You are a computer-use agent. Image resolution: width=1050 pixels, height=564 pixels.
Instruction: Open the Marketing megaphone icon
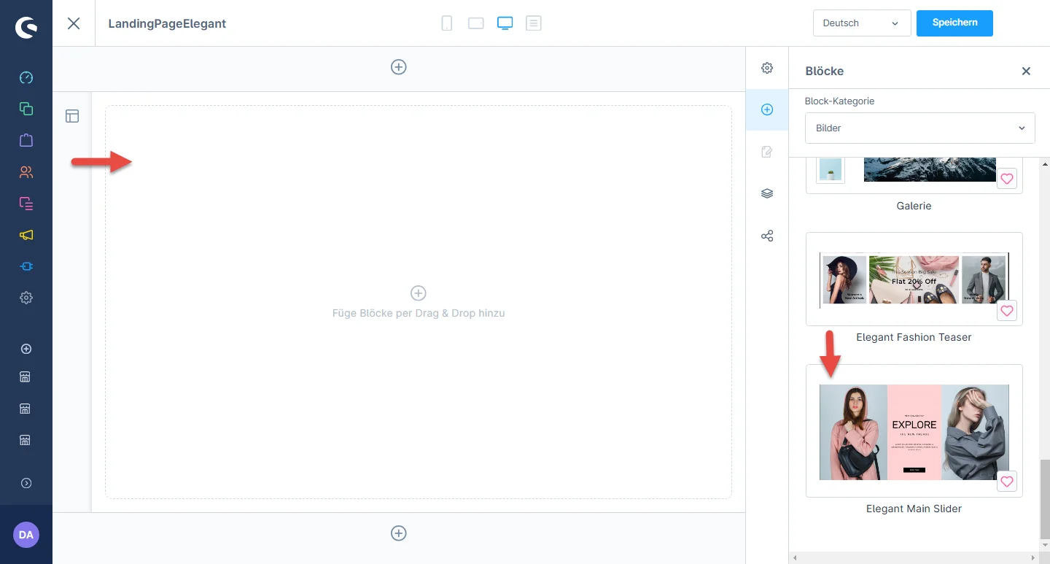[x=26, y=235]
